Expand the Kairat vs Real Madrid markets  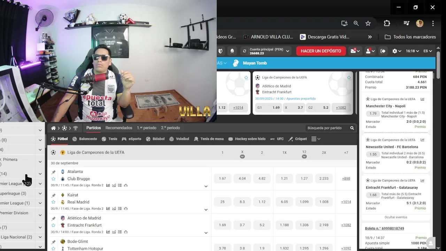click(206, 210)
